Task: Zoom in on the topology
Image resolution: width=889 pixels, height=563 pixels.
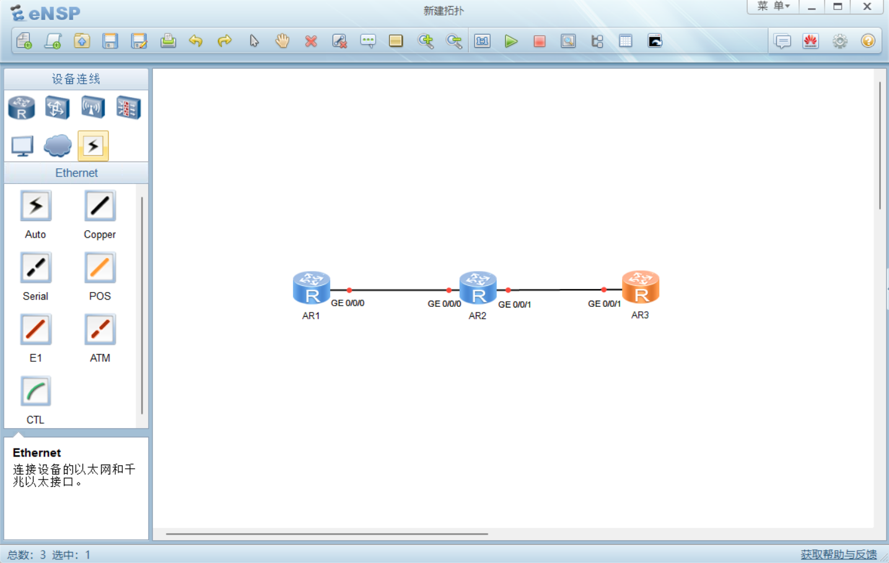Action: click(426, 41)
